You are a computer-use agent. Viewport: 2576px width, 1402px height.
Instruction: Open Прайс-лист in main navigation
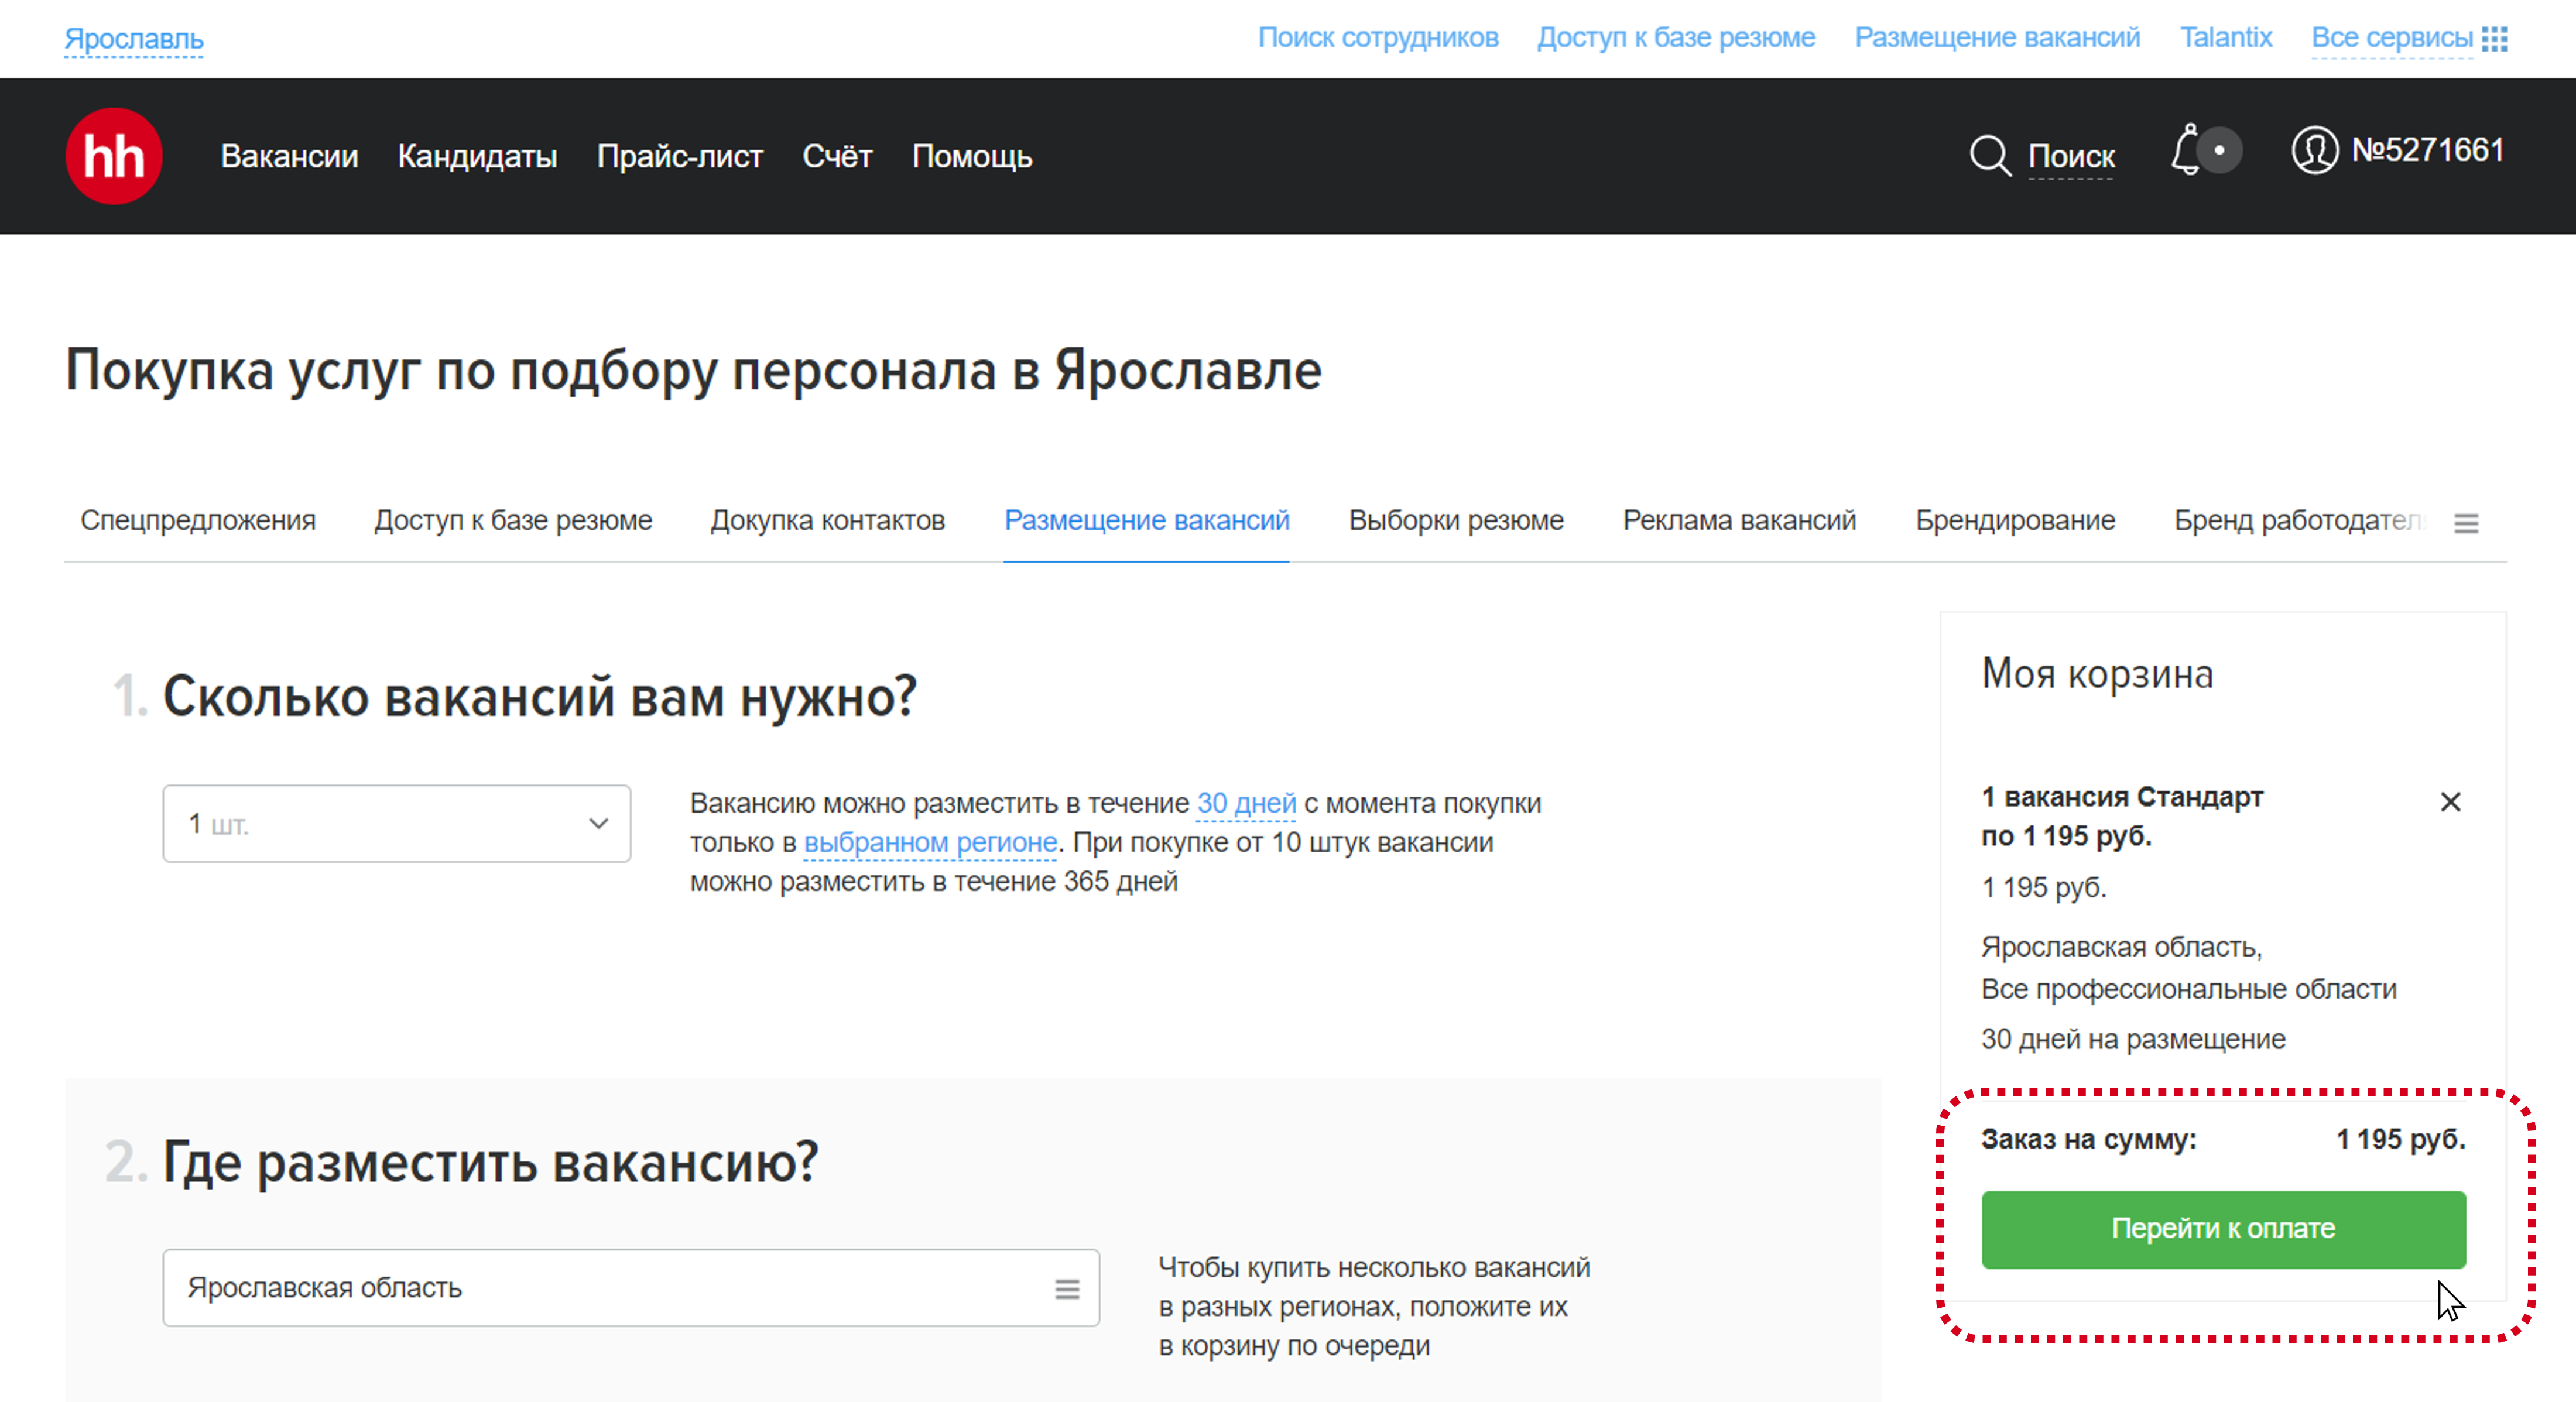[x=680, y=157]
